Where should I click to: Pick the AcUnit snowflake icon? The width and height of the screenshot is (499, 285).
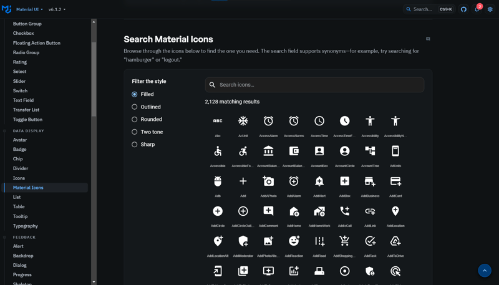tap(243, 121)
